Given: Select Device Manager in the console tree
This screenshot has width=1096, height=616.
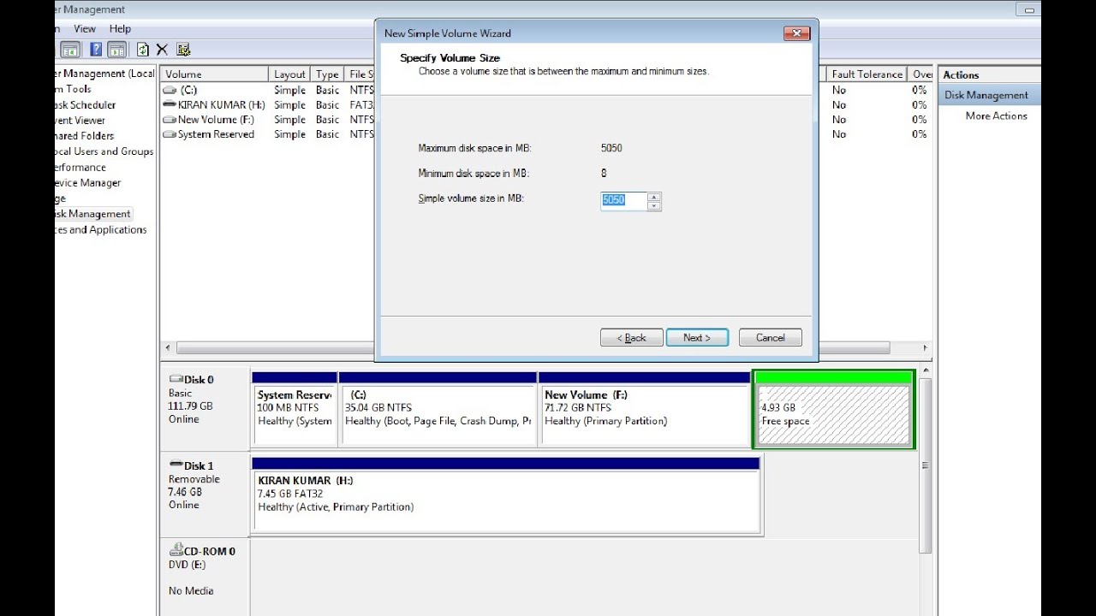Looking at the screenshot, I should point(87,182).
